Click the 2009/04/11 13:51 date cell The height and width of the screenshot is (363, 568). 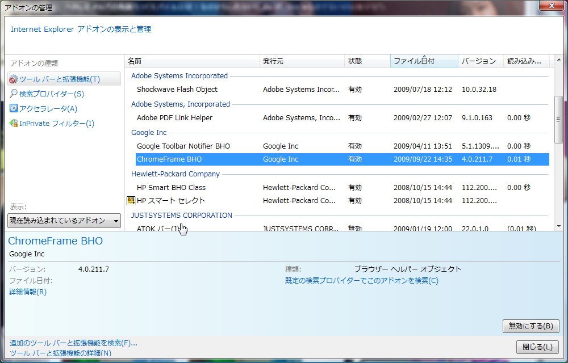(x=423, y=146)
